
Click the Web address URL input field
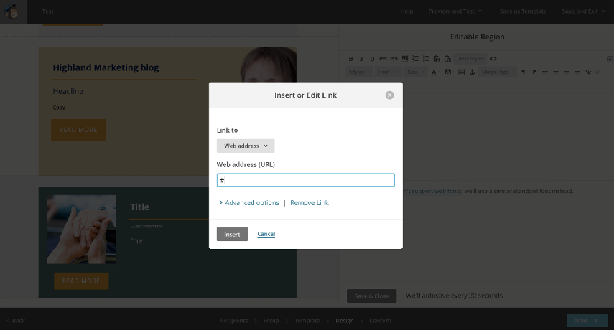[x=305, y=180]
